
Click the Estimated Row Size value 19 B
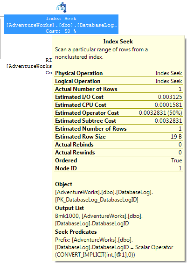[x=176, y=137]
